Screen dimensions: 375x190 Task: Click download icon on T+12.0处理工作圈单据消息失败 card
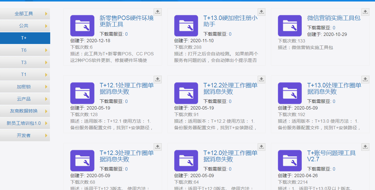(x=261, y=147)
